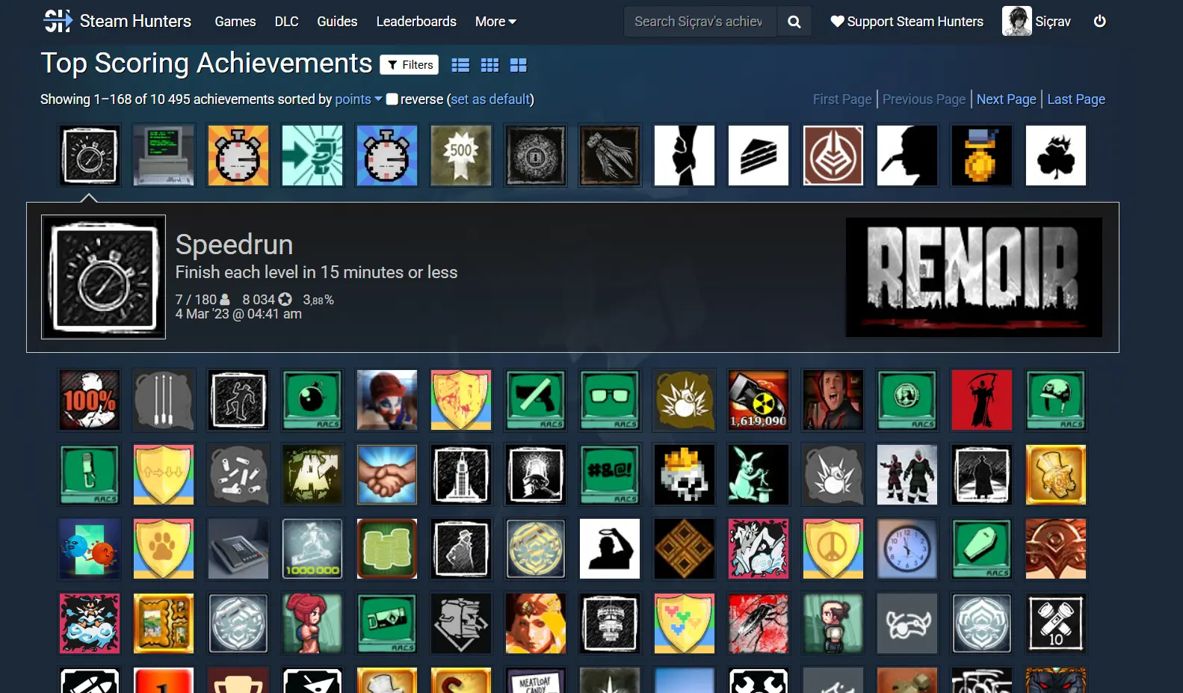Go to Leaderboards page
This screenshot has width=1183, height=693.
416,22
